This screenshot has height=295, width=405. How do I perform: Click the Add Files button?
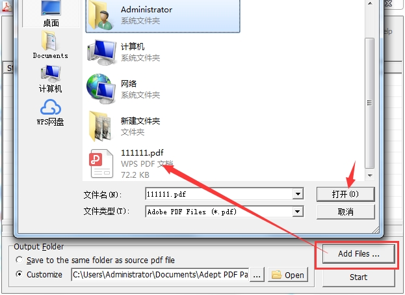pyautogui.click(x=359, y=254)
